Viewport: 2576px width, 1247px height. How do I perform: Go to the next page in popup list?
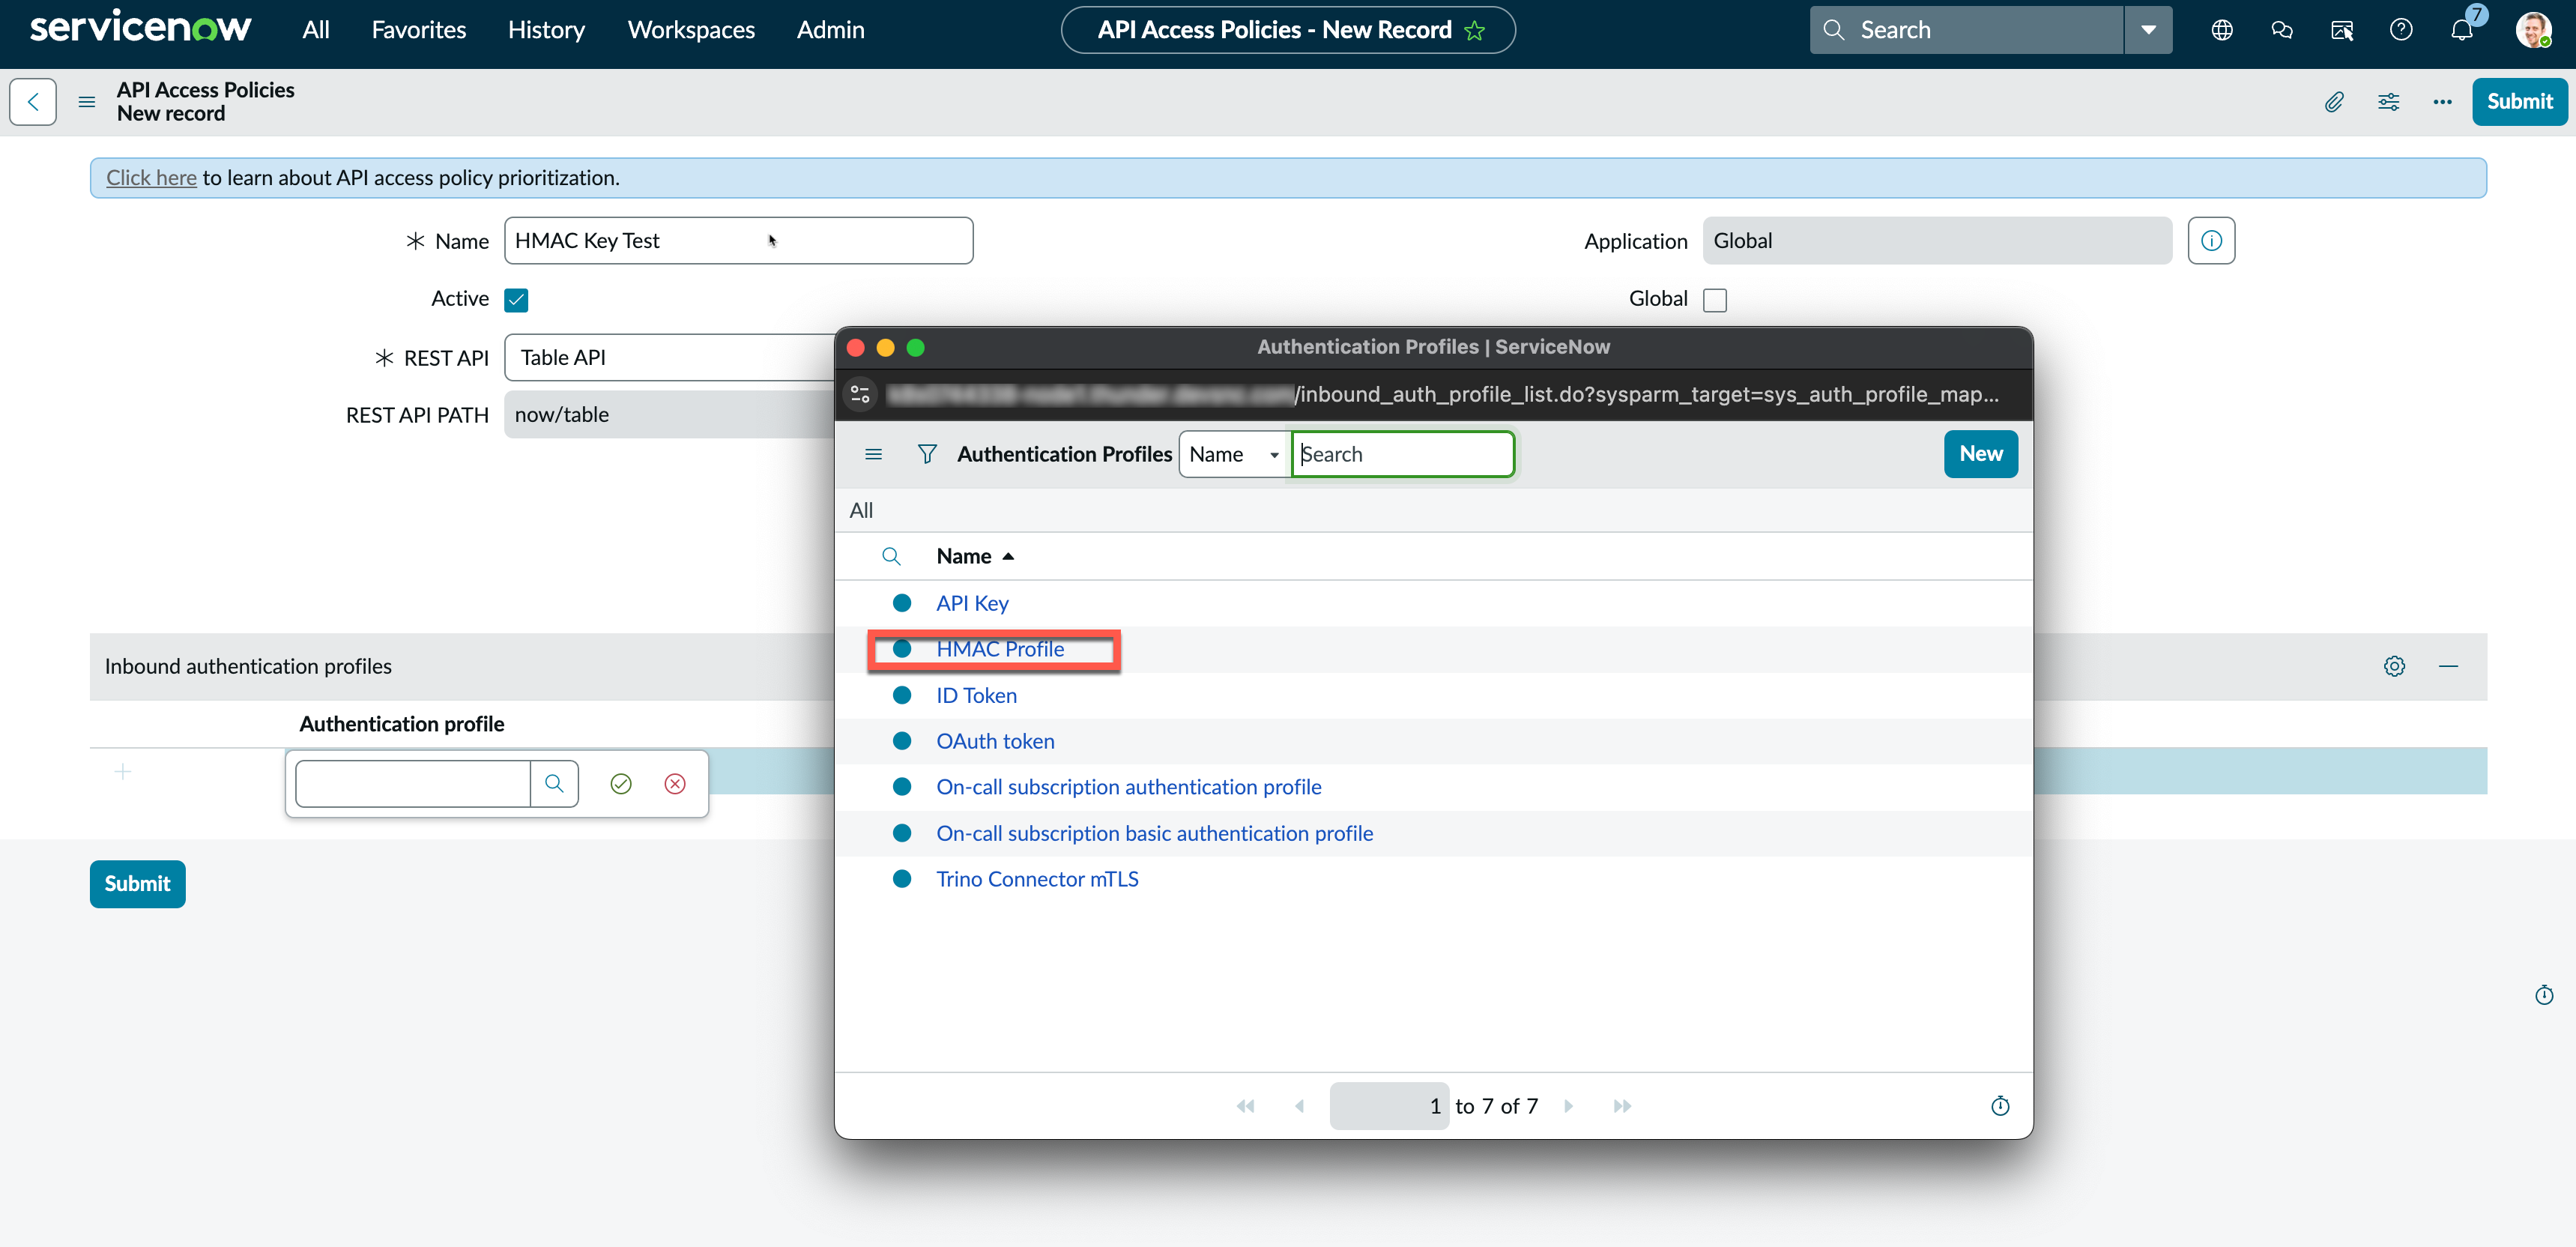click(x=1569, y=1106)
